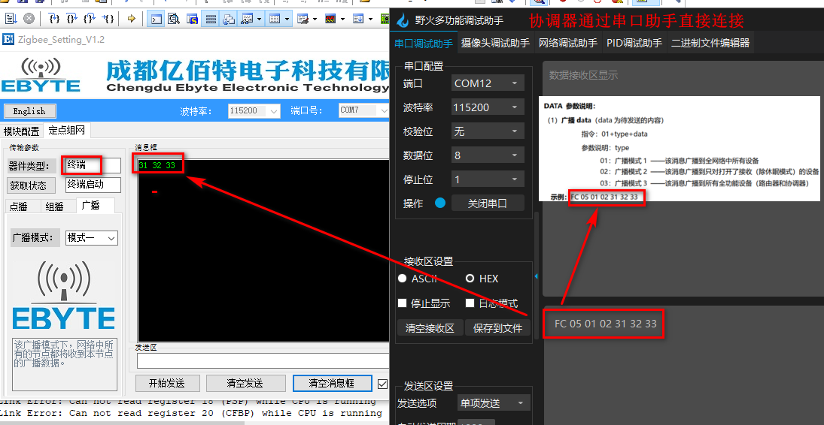The height and width of the screenshot is (425, 824).
Task: Expand the Analysis Windows dropdown arrow
Action: 342,20
